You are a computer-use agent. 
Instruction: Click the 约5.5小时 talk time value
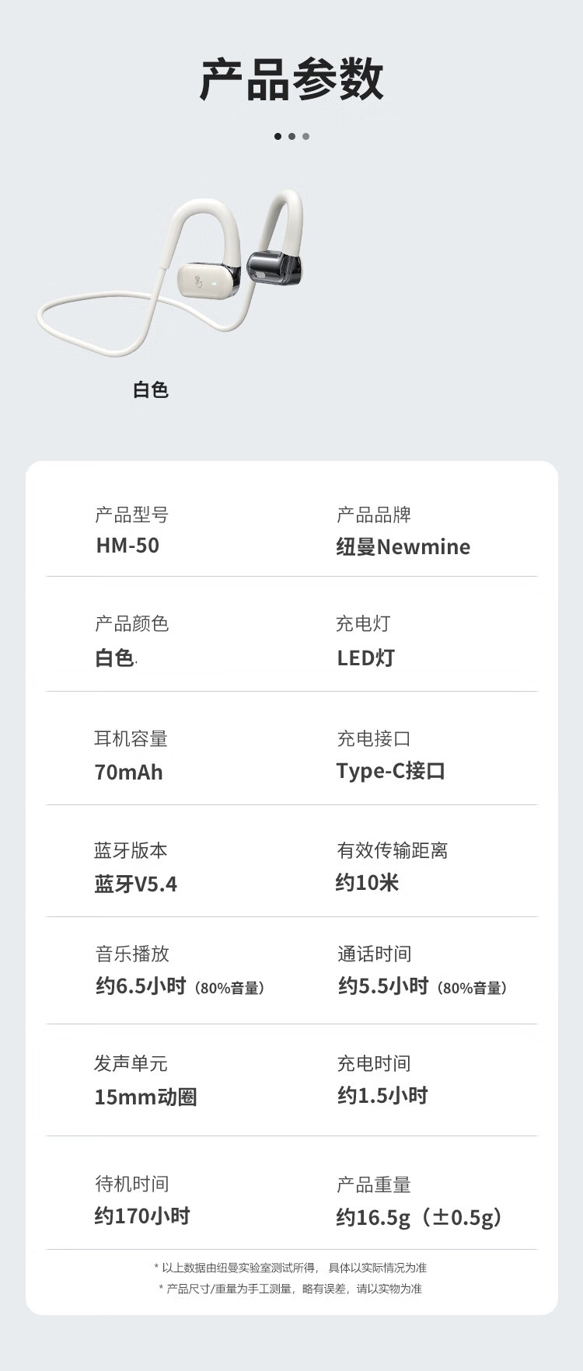(383, 986)
